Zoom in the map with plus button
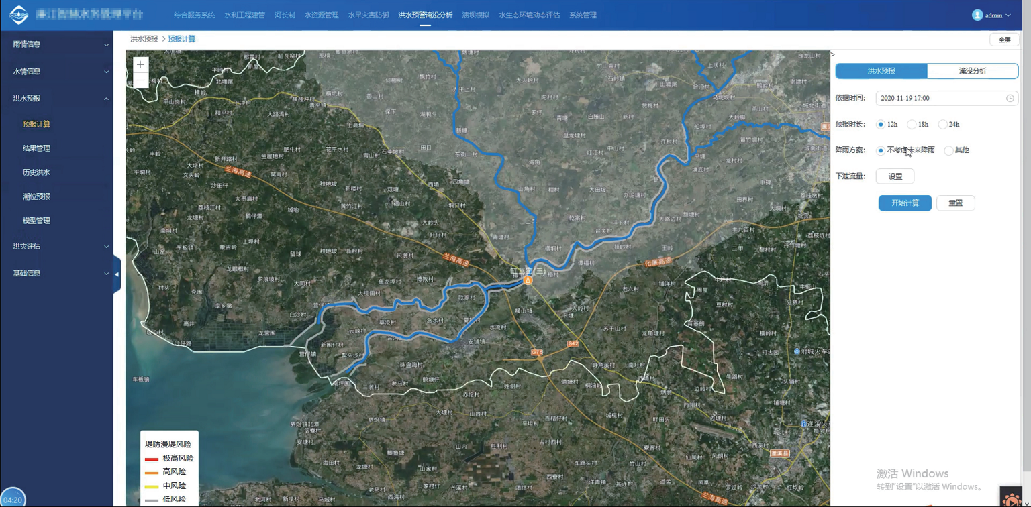 point(140,64)
